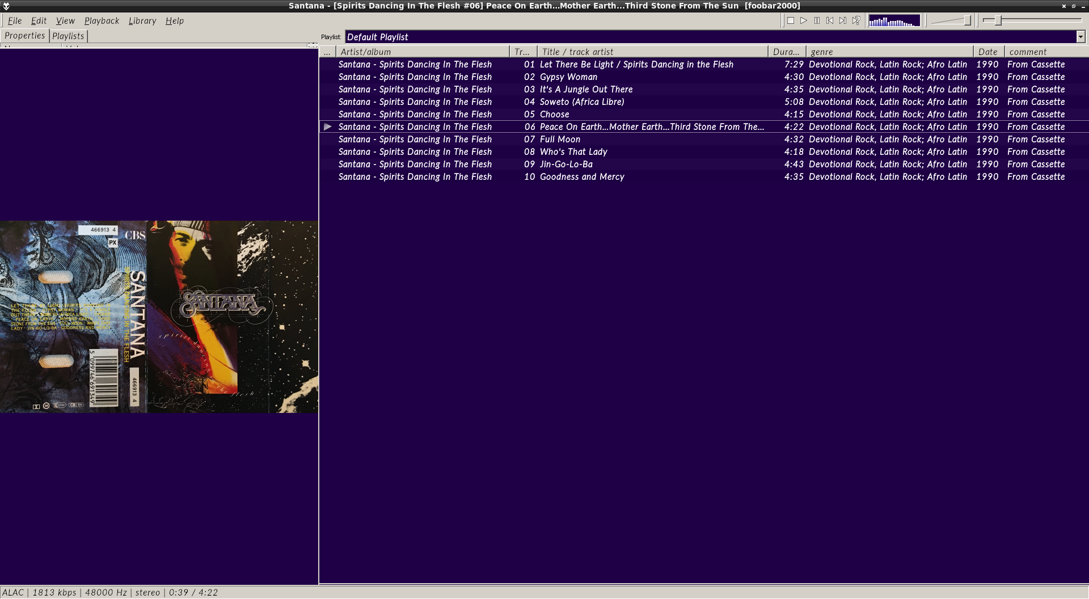The width and height of the screenshot is (1089, 599).
Task: Select the track 'Jin-Go-Lo-Ba'
Action: pyautogui.click(x=704, y=164)
